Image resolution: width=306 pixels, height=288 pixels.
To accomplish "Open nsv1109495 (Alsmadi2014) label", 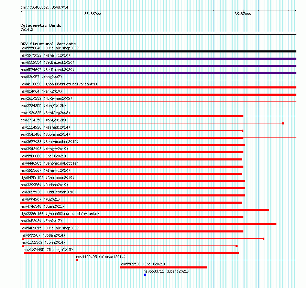I will [x=101, y=257].
